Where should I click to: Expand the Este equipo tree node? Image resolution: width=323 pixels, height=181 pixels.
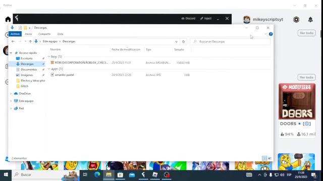pyautogui.click(x=11, y=101)
